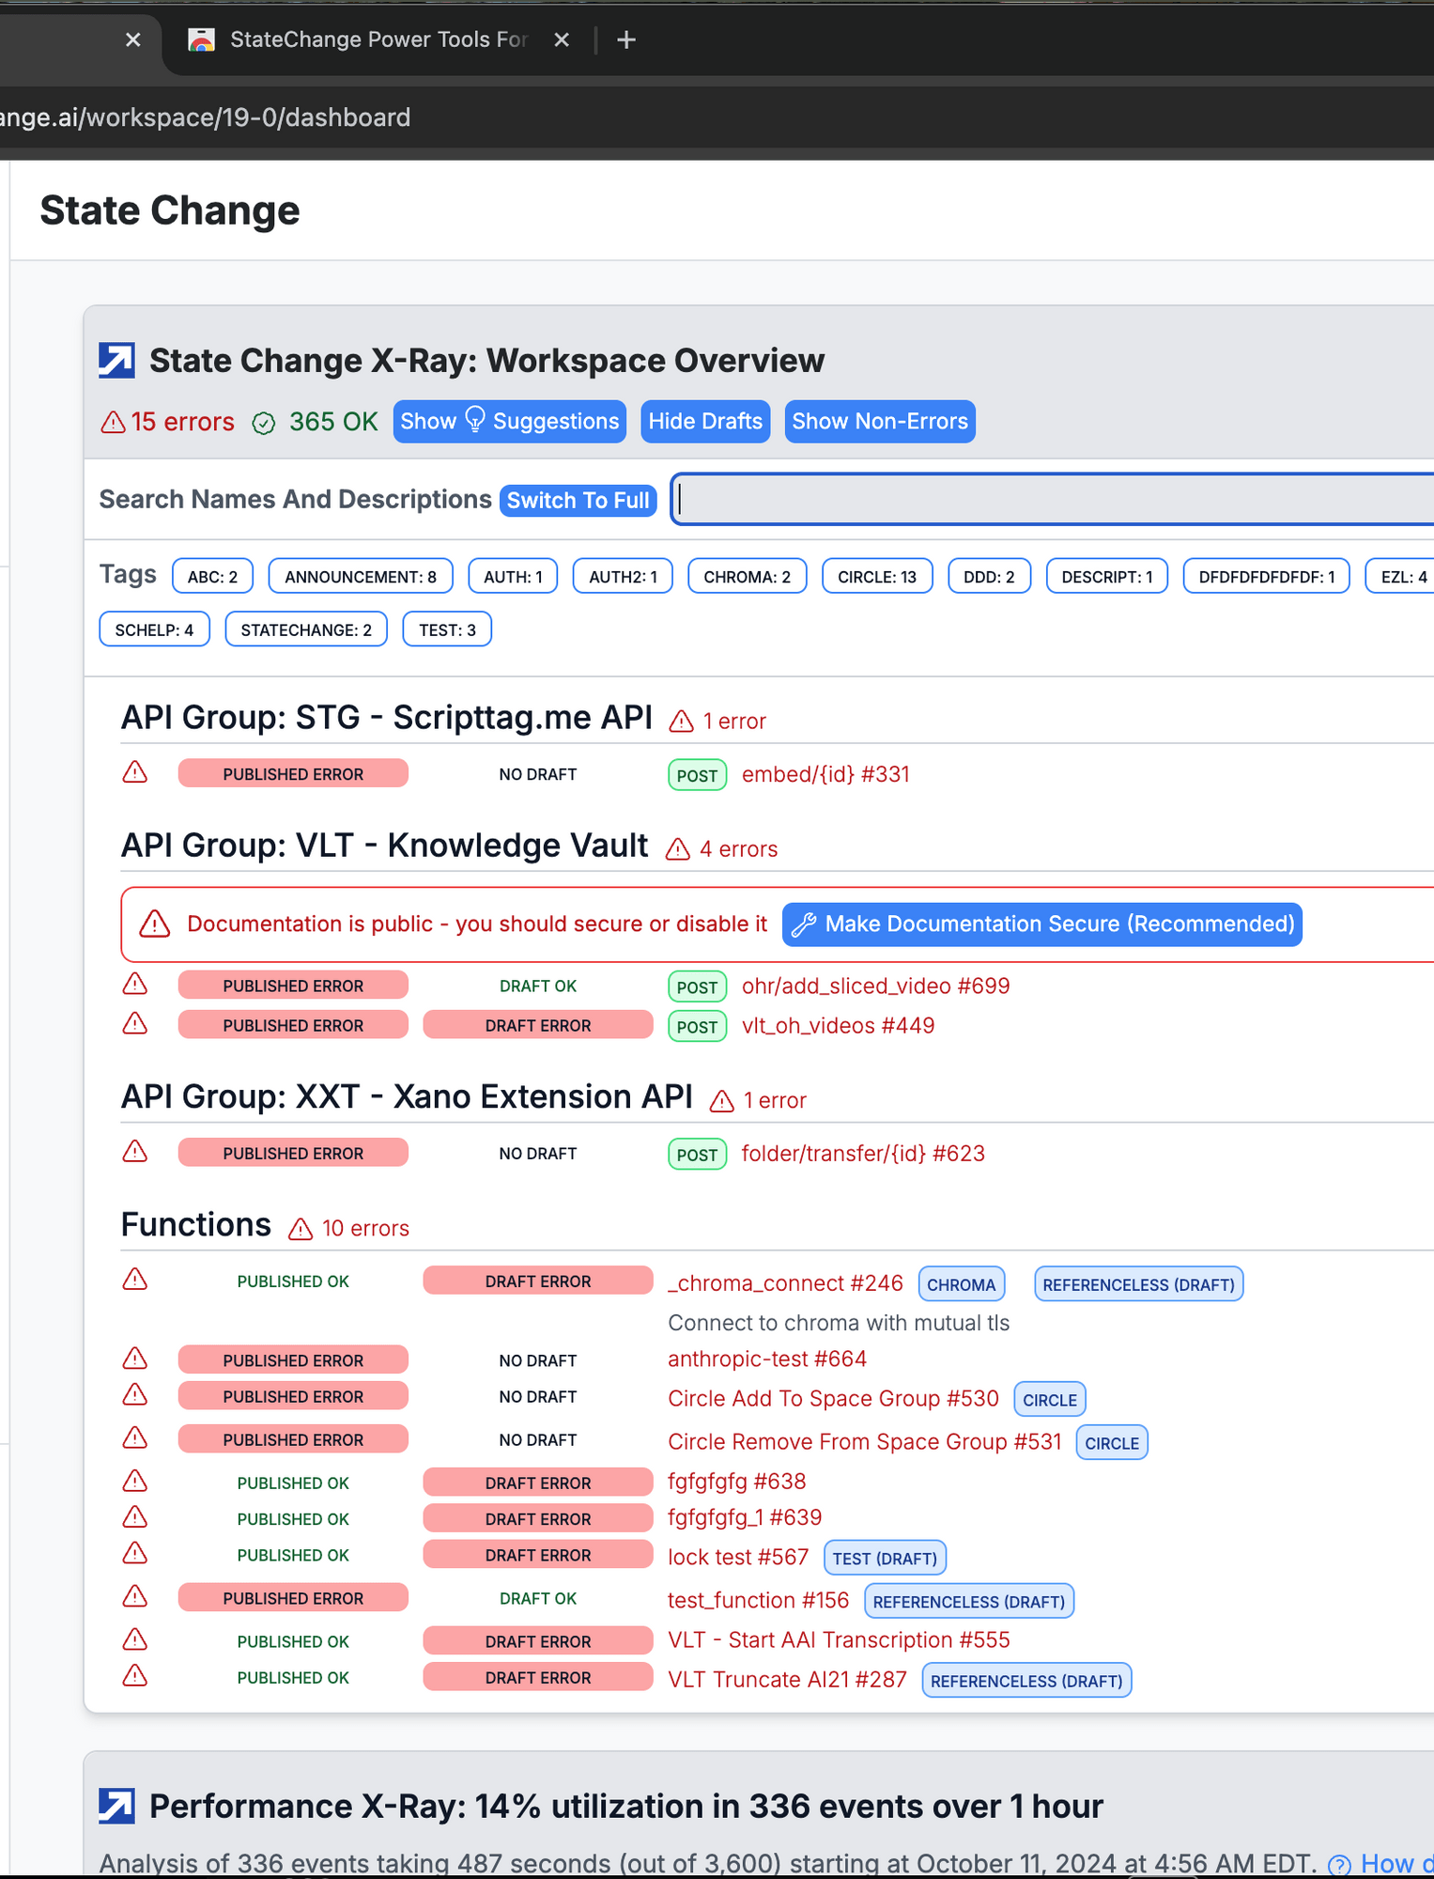Filter by the CIRCLE: 13 tag

(876, 577)
